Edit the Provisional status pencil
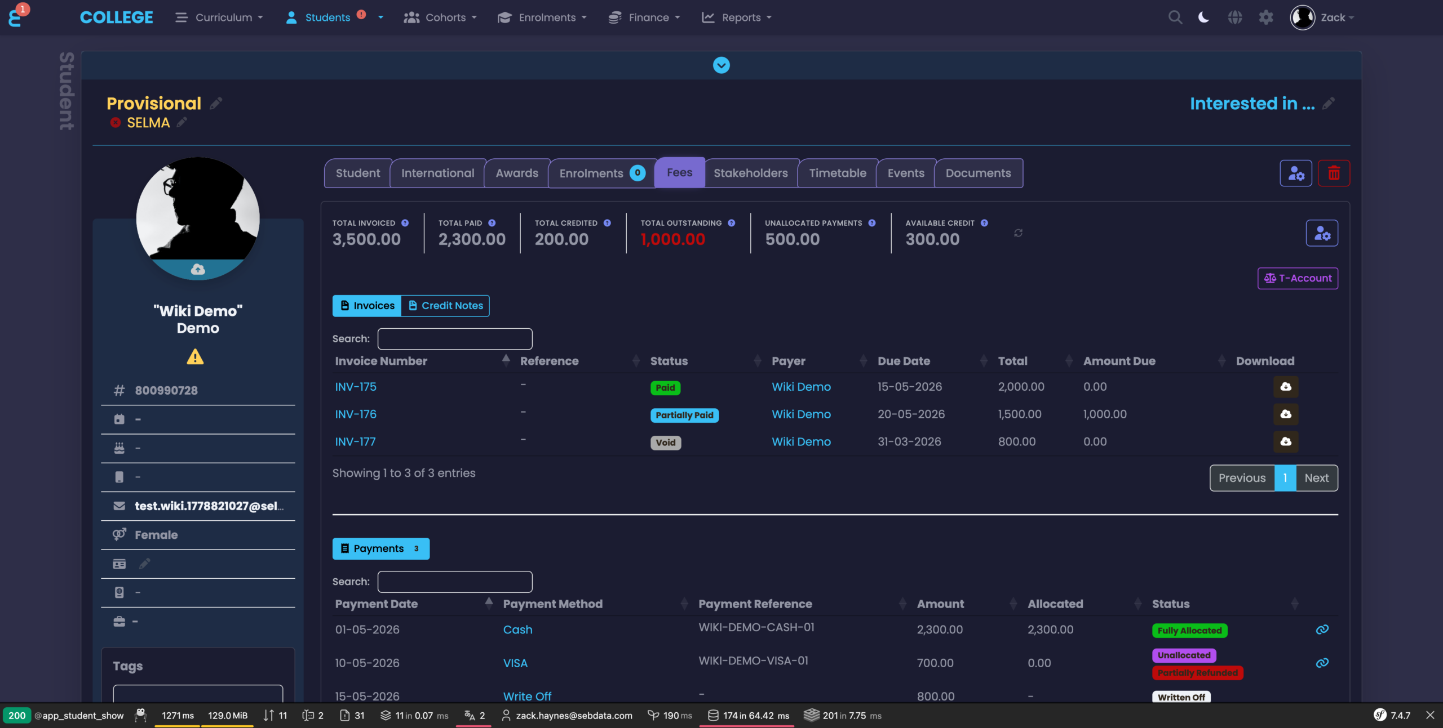The width and height of the screenshot is (1443, 728). click(216, 104)
